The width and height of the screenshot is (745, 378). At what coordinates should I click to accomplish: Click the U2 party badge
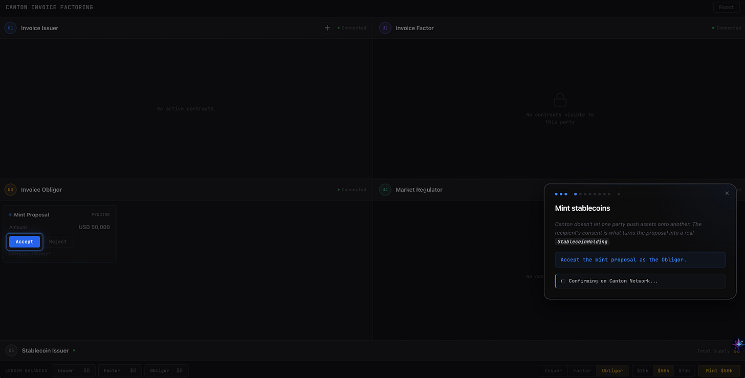coord(385,28)
